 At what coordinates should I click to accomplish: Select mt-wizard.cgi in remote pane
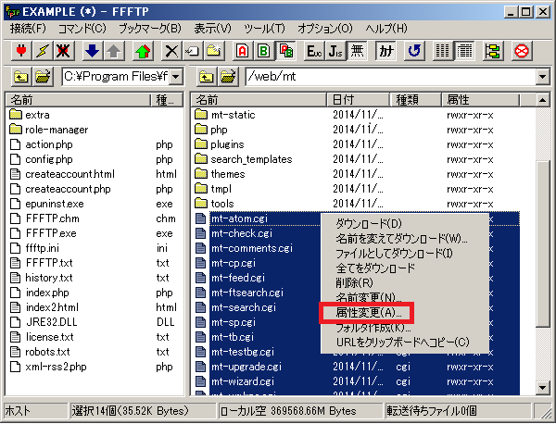(243, 381)
